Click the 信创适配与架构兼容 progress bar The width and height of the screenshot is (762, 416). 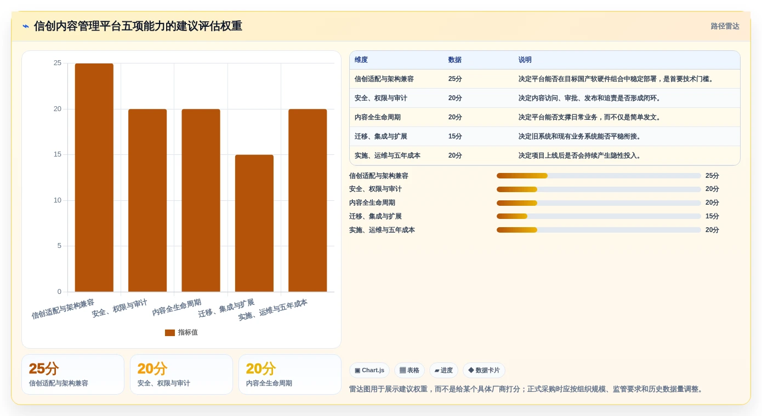599,176
